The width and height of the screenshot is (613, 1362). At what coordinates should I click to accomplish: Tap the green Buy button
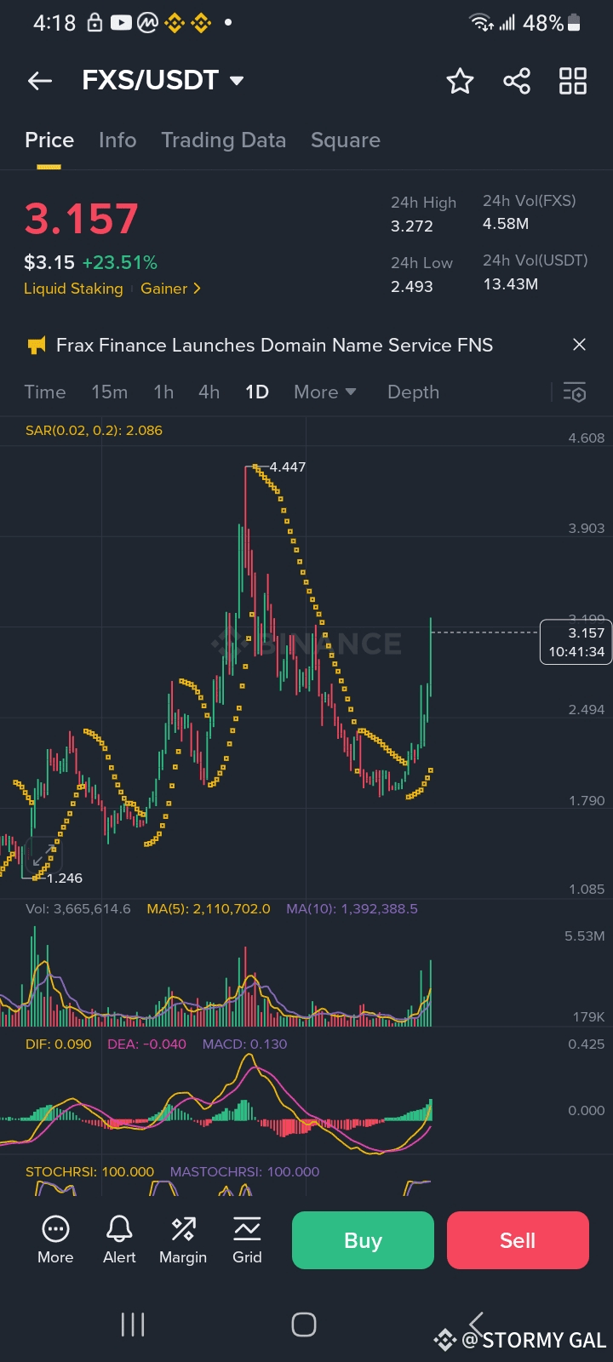pos(363,1240)
